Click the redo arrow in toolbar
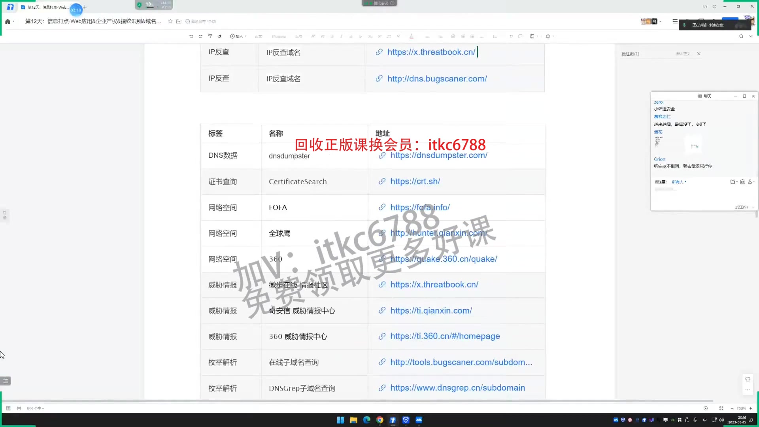The width and height of the screenshot is (759, 427). 200,36
